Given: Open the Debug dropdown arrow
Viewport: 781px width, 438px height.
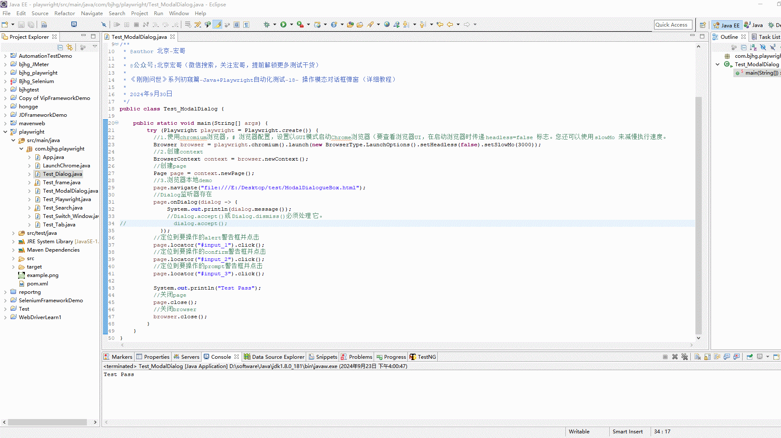Looking at the screenshot, I should click(x=275, y=24).
